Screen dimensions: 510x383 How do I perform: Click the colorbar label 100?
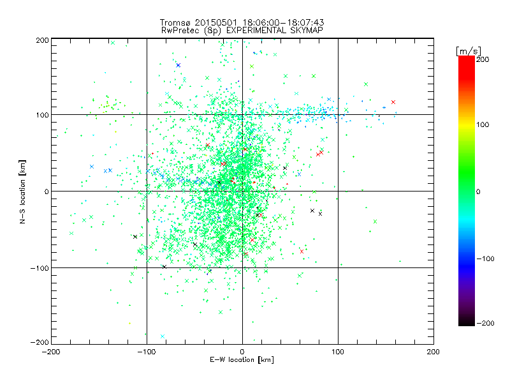tap(483, 124)
